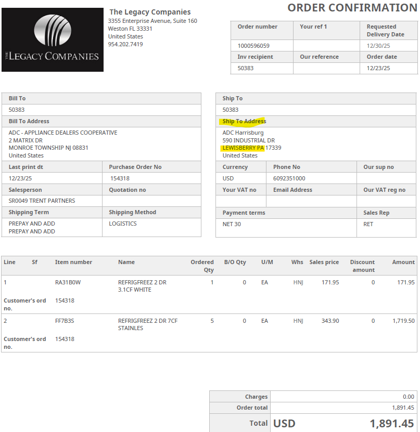The image size is (420, 432).
Task: Click the order date value under the Order date header
Action: tap(378, 68)
